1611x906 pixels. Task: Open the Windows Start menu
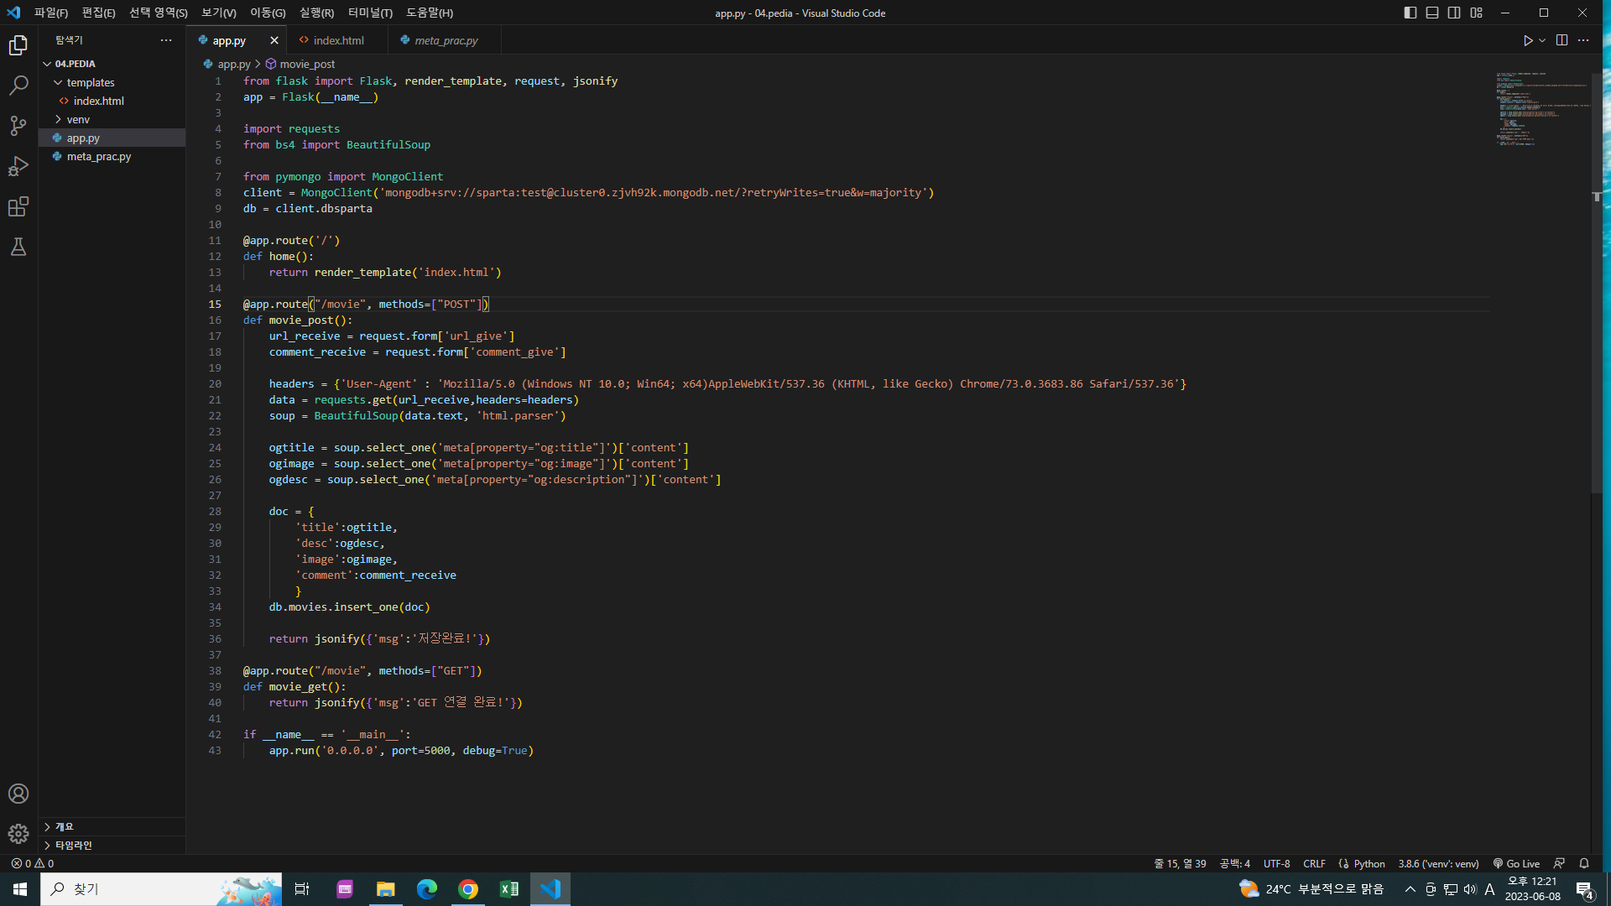click(x=20, y=889)
